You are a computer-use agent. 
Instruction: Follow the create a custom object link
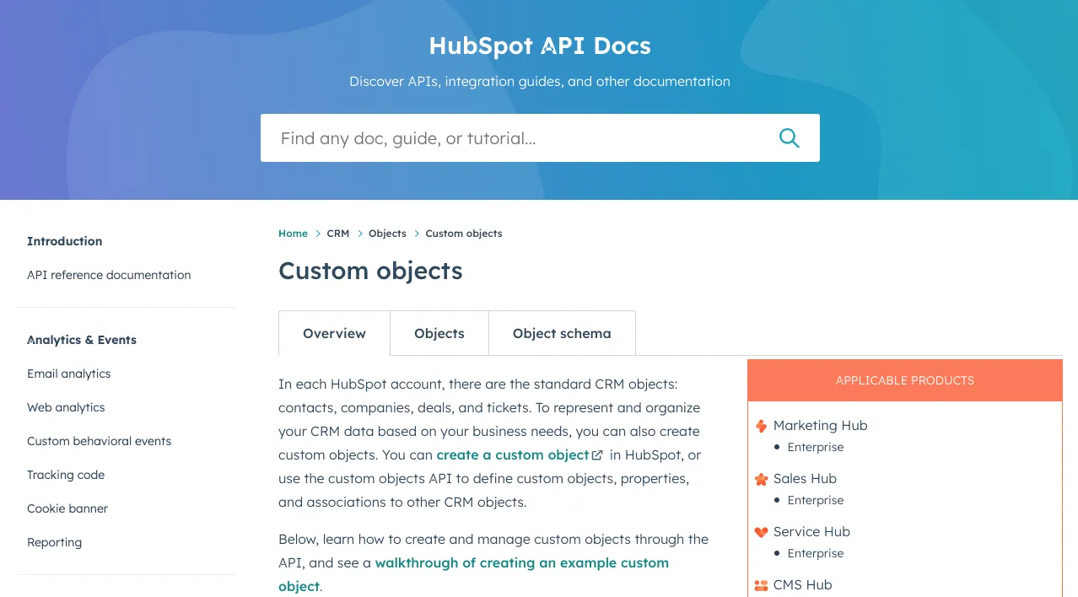pos(513,454)
